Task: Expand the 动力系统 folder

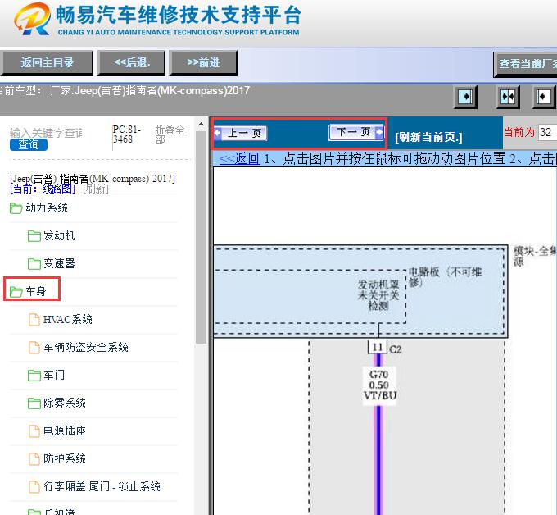Action: tap(47, 207)
